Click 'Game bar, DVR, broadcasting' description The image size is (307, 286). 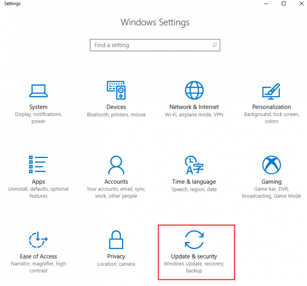pyautogui.click(x=271, y=192)
